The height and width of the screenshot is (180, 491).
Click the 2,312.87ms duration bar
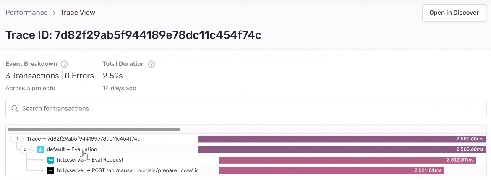point(347,160)
